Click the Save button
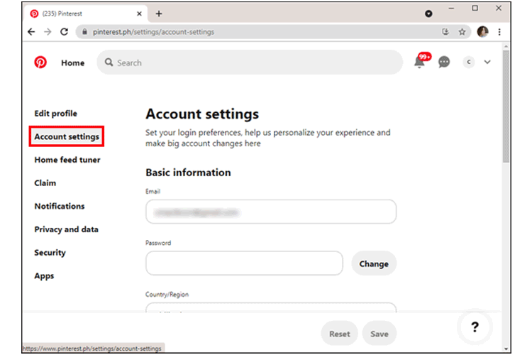Screen dimensions: 532x355 click(379, 334)
